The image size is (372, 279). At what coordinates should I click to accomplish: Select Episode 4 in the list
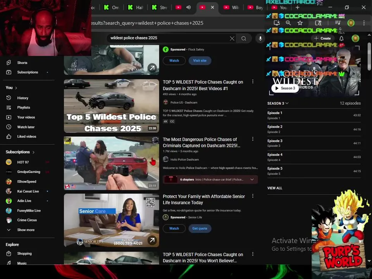(314, 157)
